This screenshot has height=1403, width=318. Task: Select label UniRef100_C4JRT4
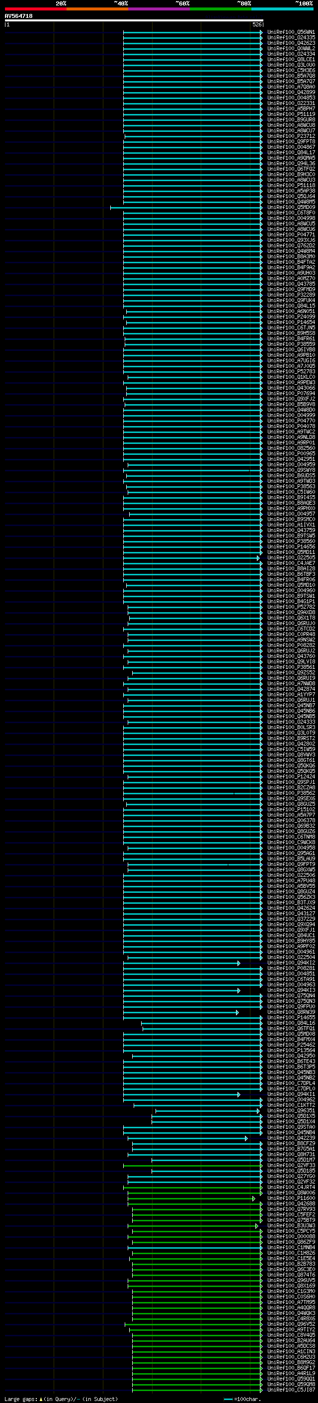coord(291,1188)
